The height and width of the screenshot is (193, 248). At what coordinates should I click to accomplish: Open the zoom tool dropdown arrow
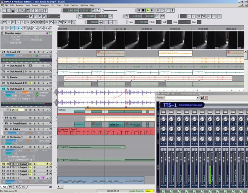[48, 28]
